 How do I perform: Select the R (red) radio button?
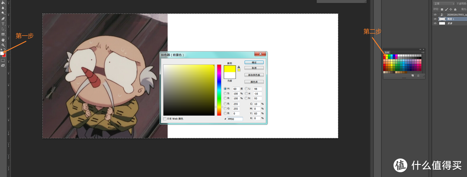(x=225, y=104)
